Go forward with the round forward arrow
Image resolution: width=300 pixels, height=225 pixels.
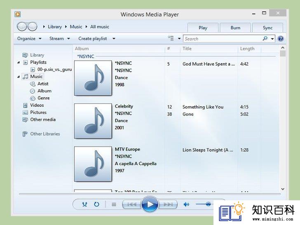click(32, 27)
